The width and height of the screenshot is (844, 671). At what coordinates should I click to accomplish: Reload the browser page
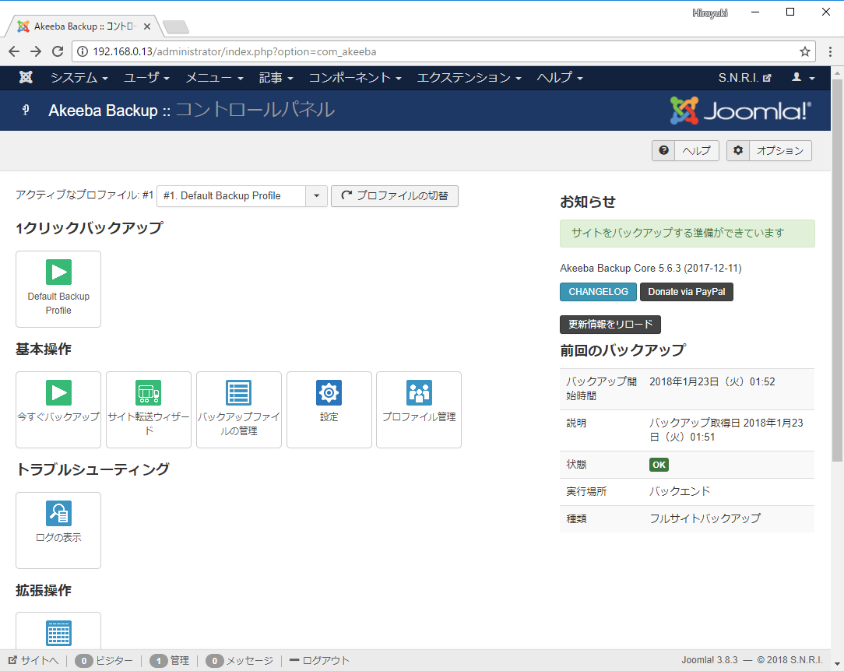[x=58, y=51]
